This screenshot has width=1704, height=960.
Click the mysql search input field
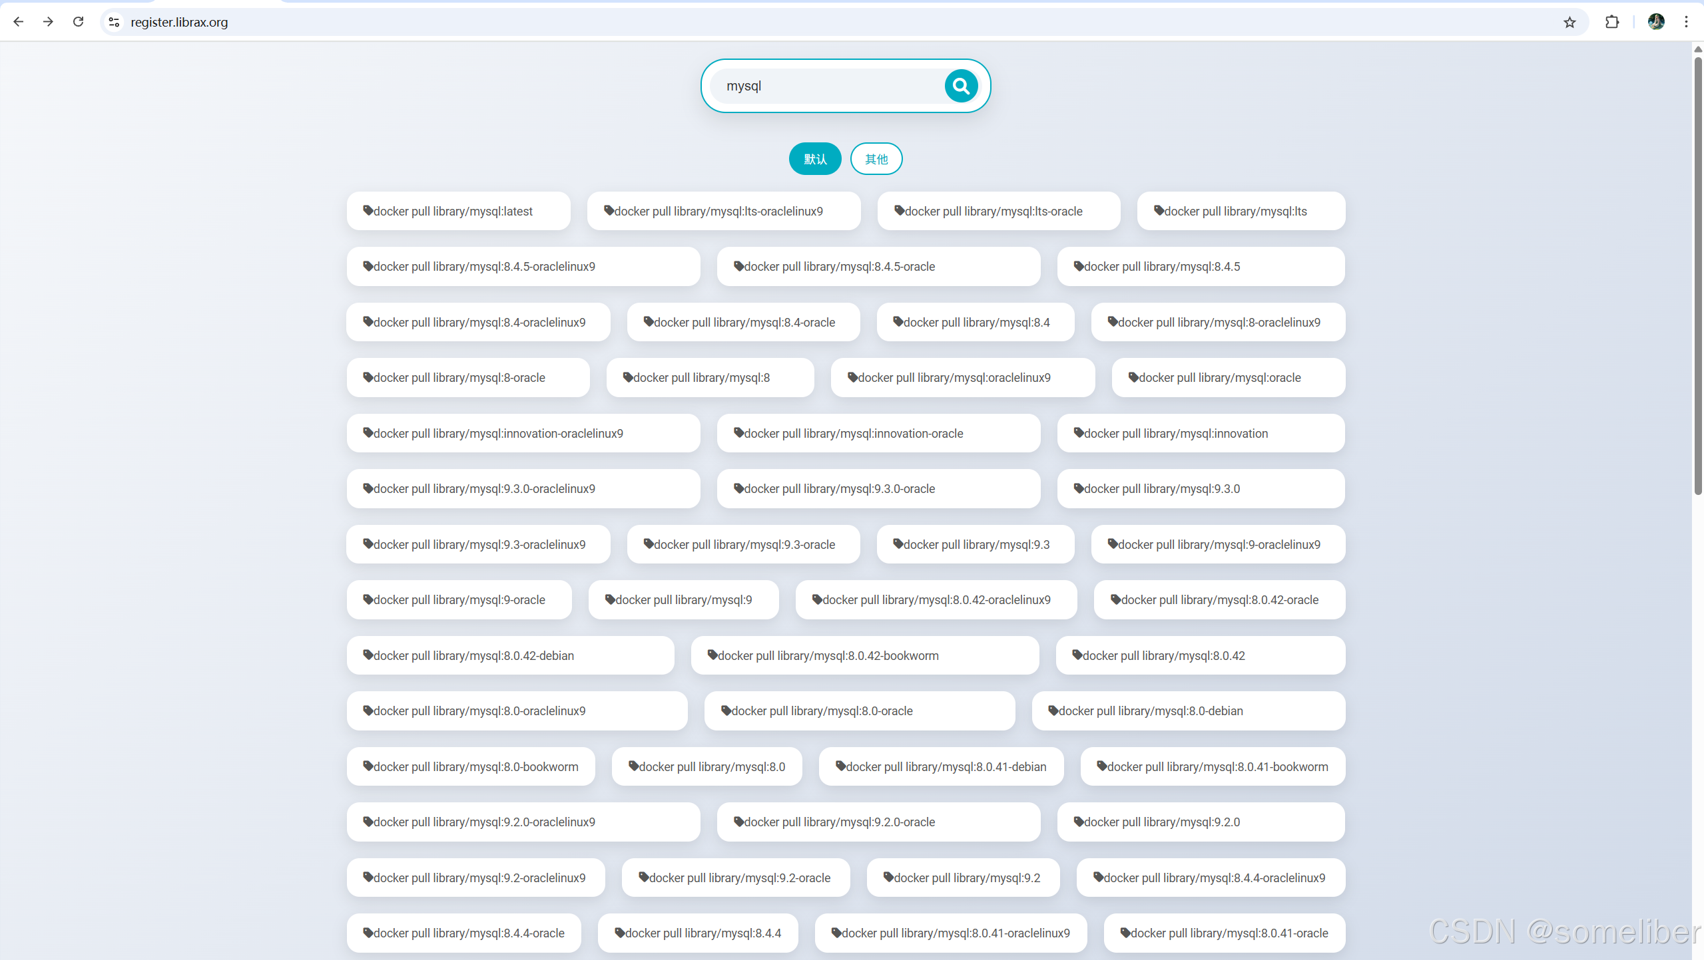pyautogui.click(x=826, y=86)
